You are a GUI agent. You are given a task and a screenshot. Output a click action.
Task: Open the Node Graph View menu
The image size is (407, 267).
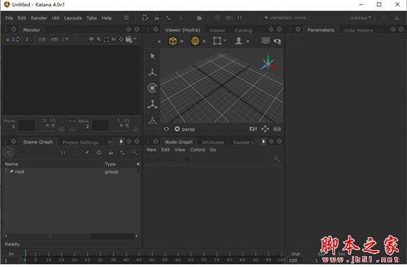pyautogui.click(x=180, y=149)
